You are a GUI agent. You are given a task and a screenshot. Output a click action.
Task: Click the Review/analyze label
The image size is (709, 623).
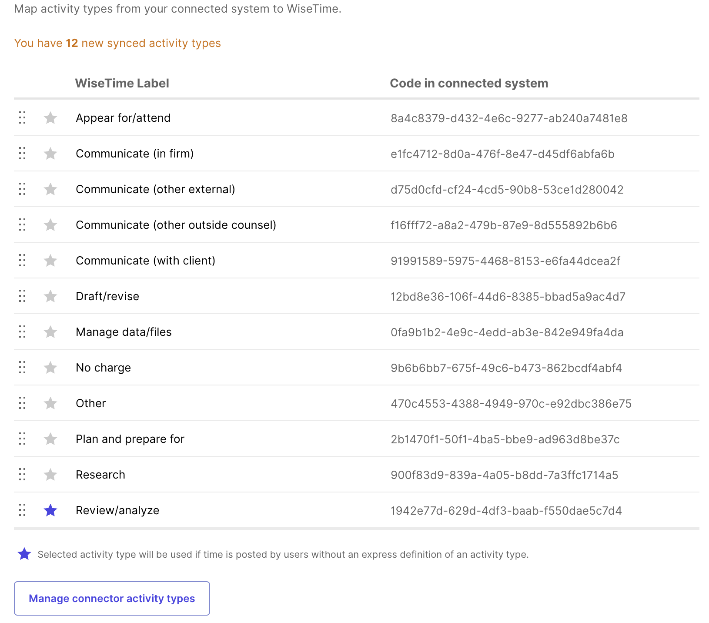117,510
